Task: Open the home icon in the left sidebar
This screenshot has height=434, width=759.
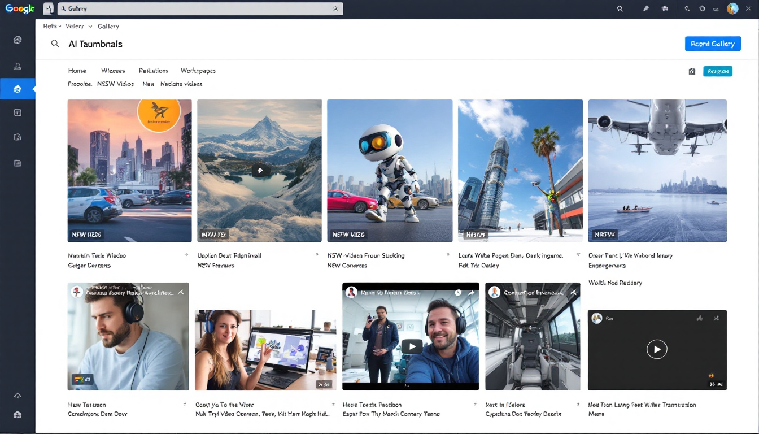Action: pos(17,88)
